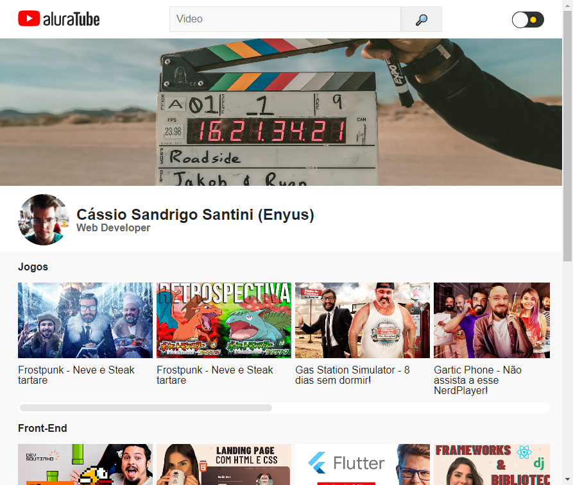Click the clapperboard banner image
The height and width of the screenshot is (485, 573).
pyautogui.click(x=281, y=112)
